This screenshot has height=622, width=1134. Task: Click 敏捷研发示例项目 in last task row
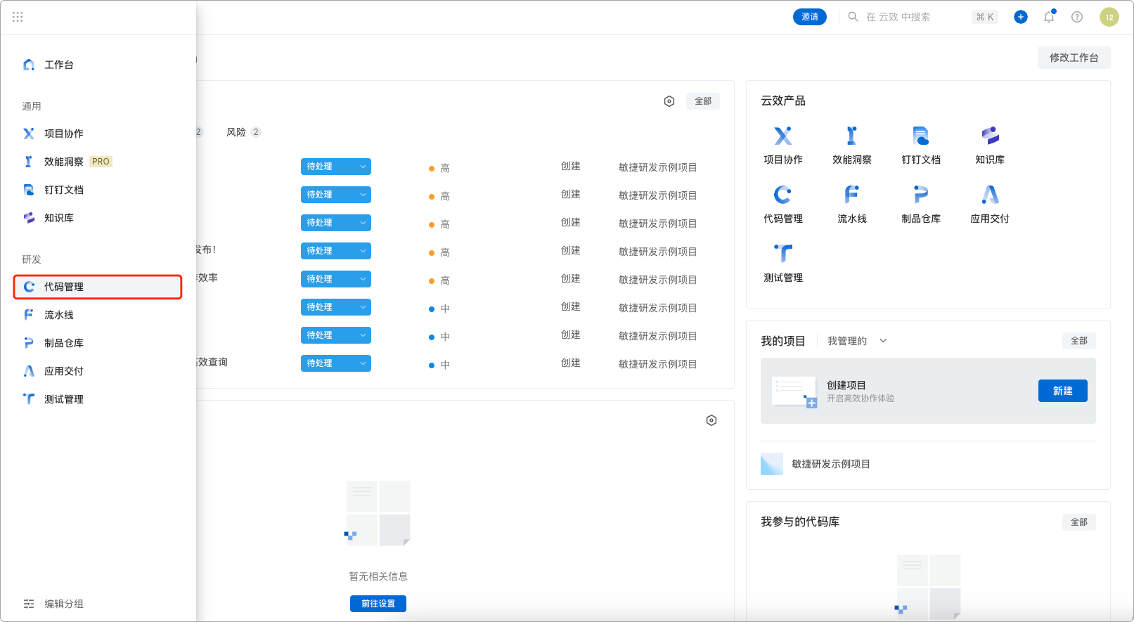(x=658, y=364)
